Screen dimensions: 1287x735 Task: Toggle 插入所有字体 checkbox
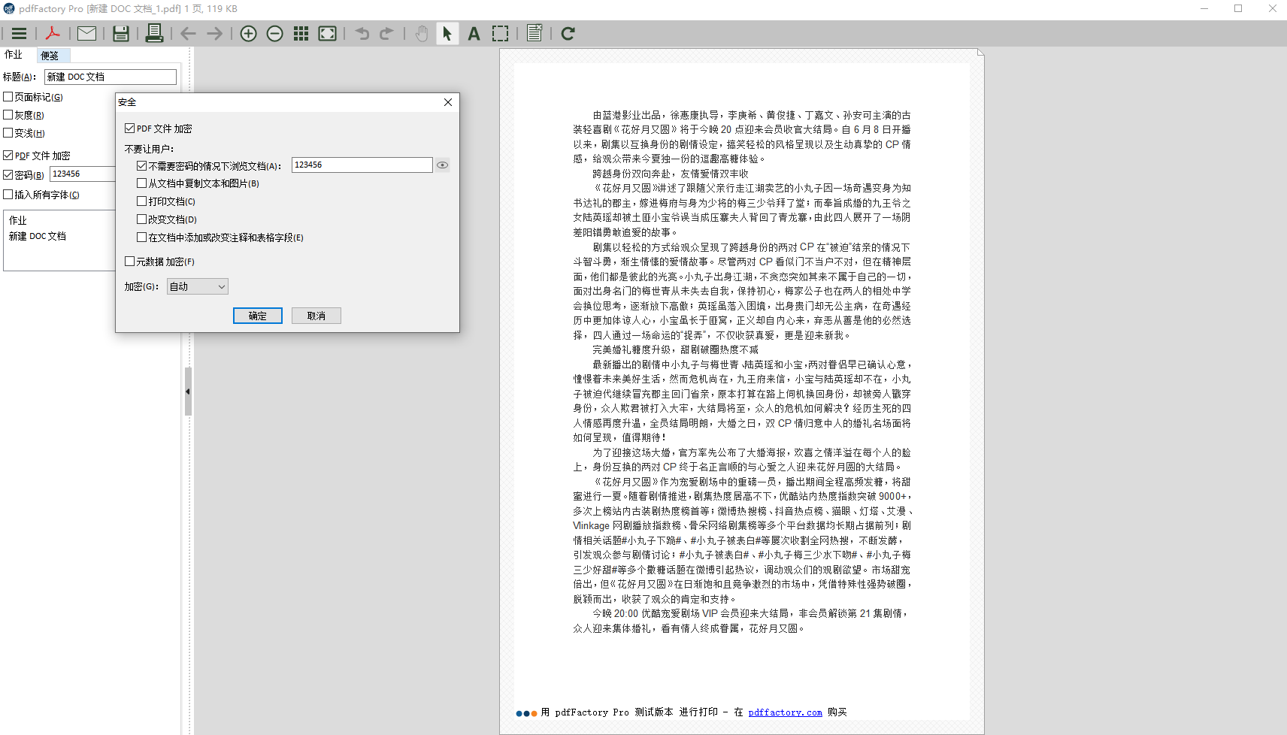[8, 195]
